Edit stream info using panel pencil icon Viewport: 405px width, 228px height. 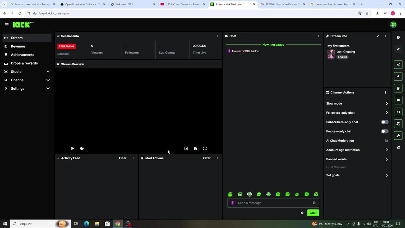tap(378, 36)
